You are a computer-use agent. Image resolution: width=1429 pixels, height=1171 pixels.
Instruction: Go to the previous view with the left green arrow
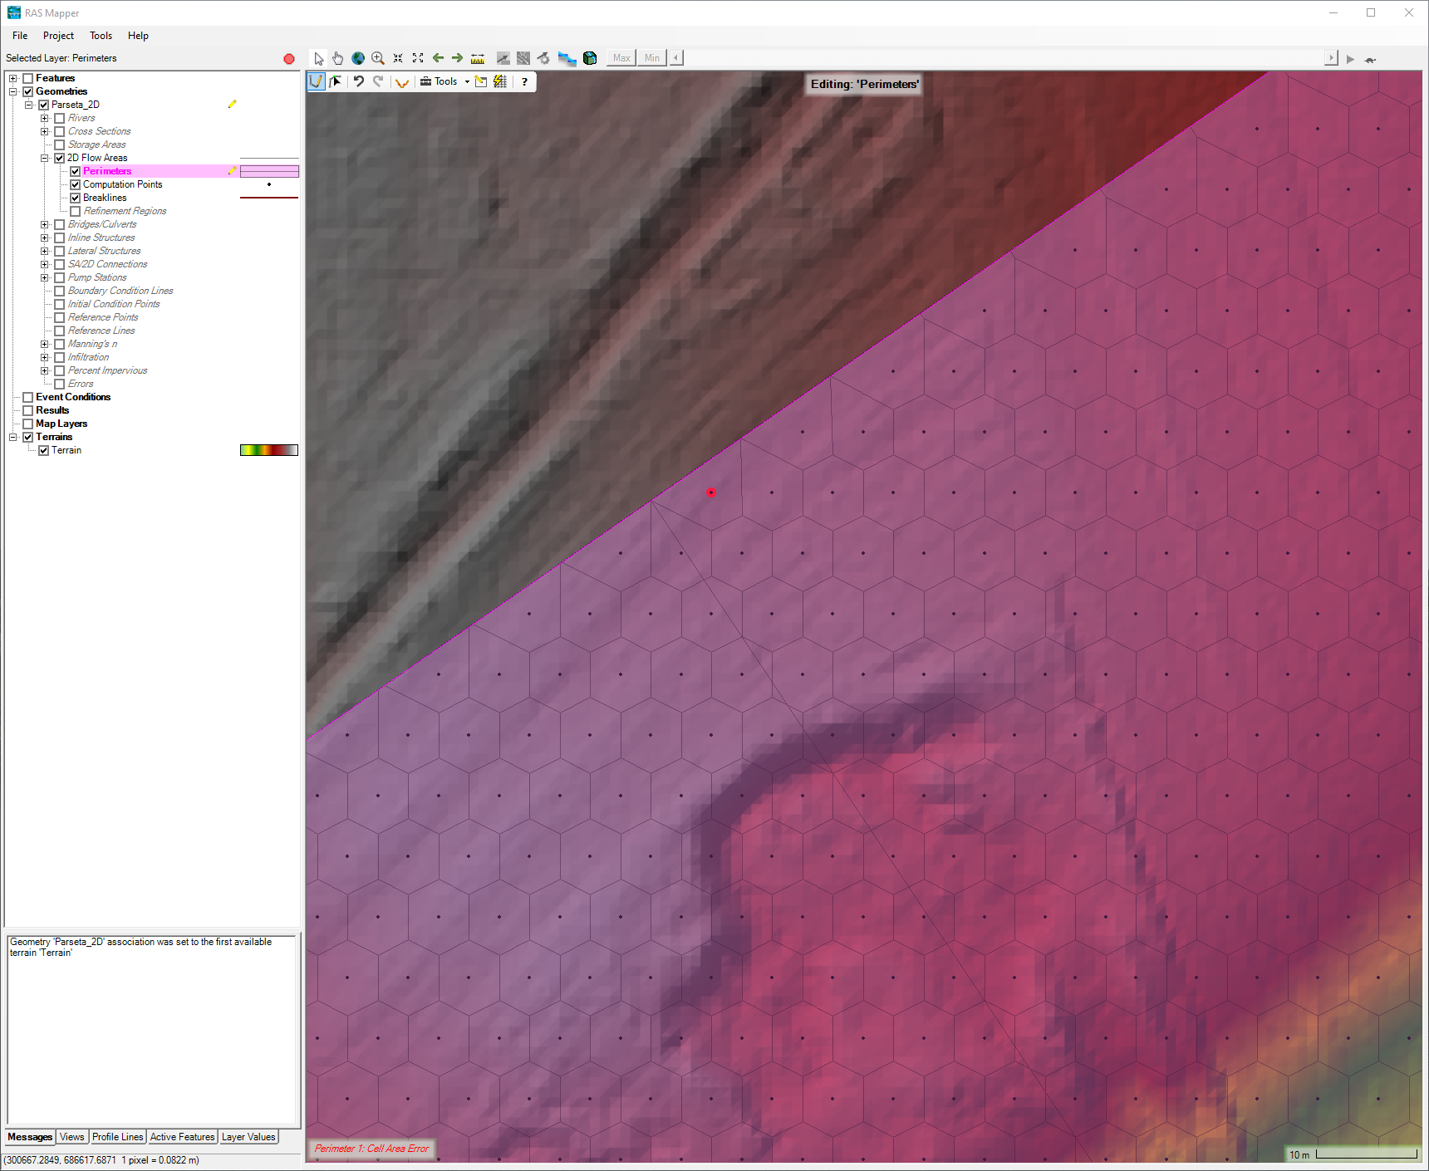click(438, 58)
